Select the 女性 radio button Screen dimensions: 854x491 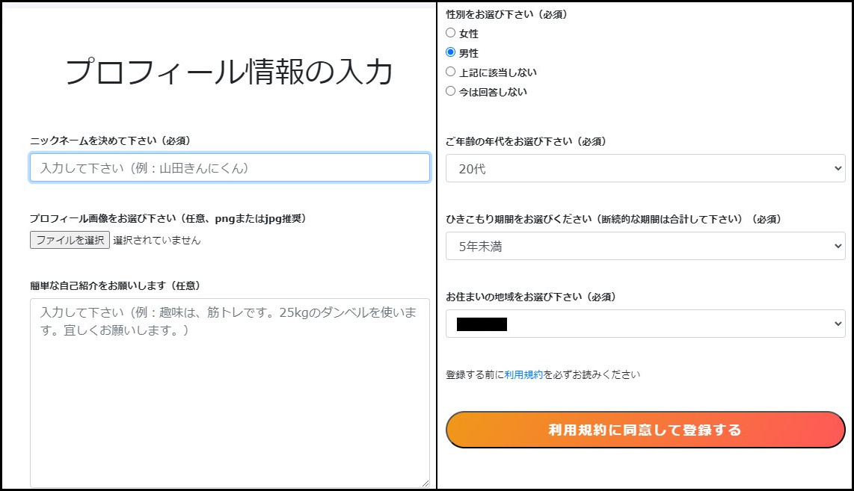(450, 33)
